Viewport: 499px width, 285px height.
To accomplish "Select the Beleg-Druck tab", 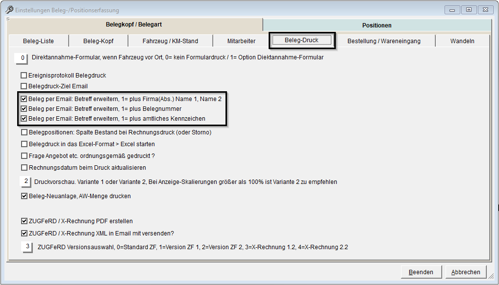I will click(301, 40).
